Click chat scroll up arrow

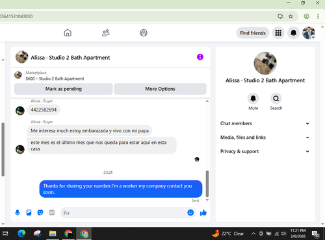207,101
